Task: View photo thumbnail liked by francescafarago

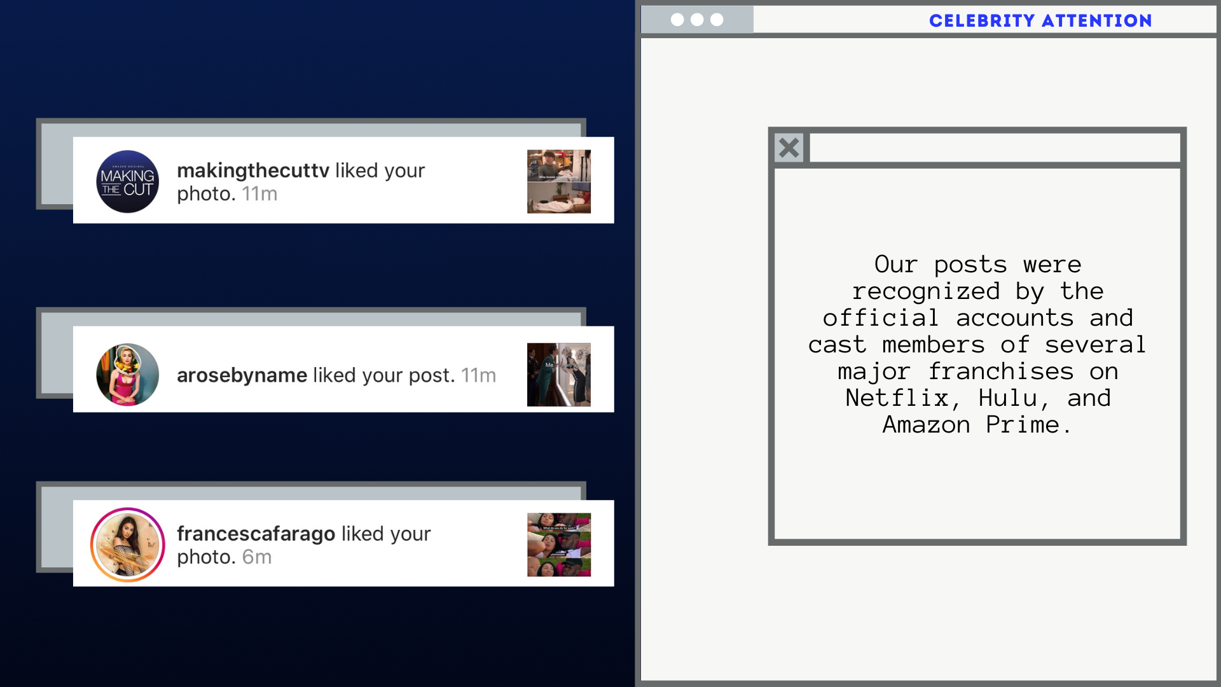Action: click(558, 545)
